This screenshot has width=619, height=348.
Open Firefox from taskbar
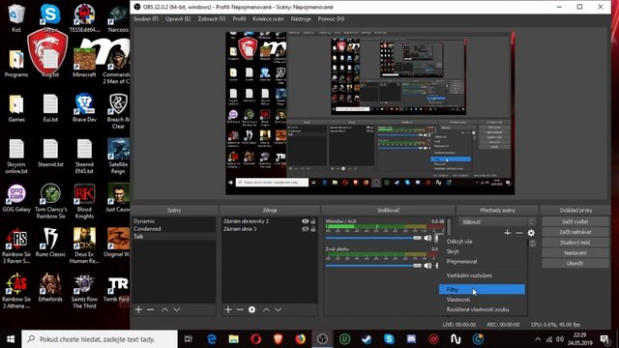tap(300, 339)
